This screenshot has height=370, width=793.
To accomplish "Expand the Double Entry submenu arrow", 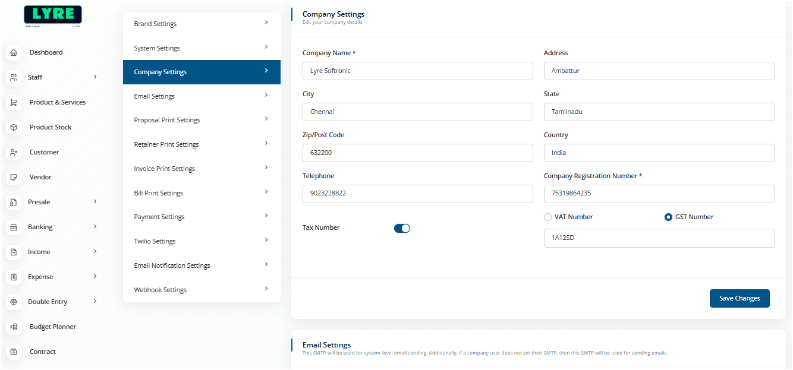I will [x=95, y=301].
